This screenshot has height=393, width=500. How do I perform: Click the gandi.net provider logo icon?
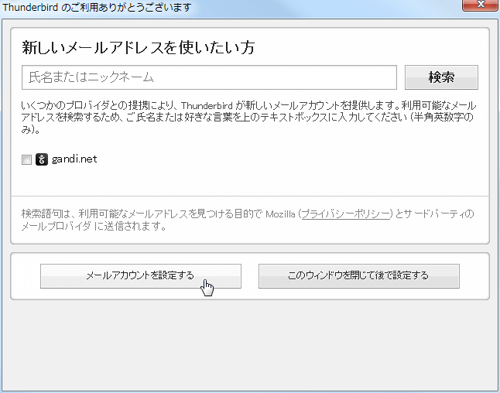coord(42,159)
